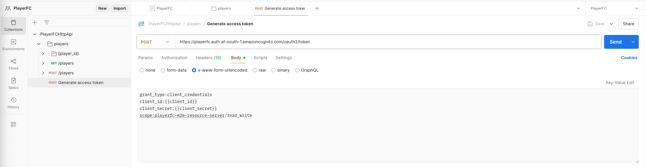This screenshot has height=167, width=645.
Task: Select the GraphQL body type
Action: tap(297, 70)
